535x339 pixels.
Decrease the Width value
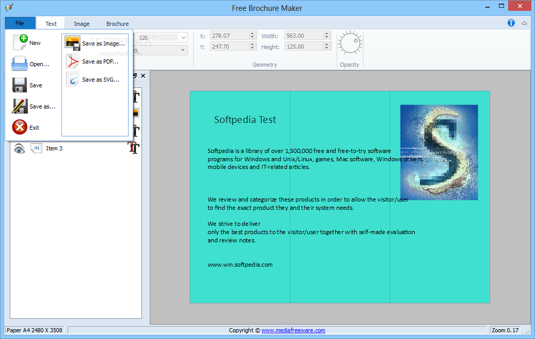(x=326, y=37)
